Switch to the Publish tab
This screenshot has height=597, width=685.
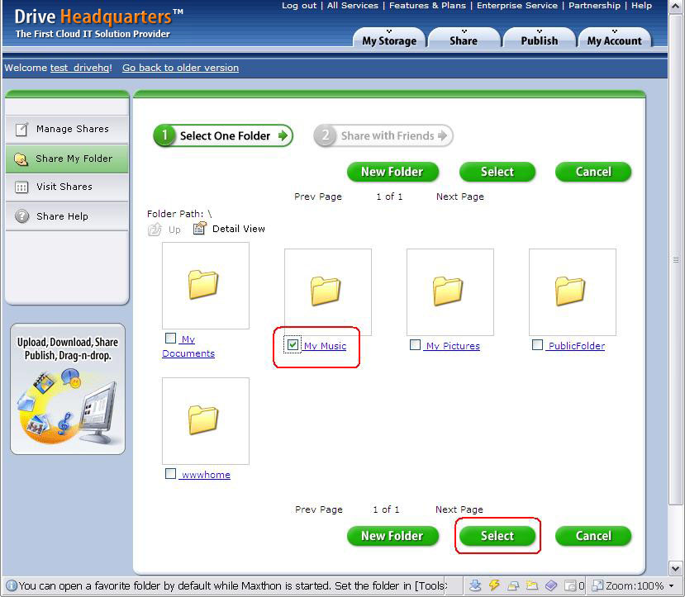pos(539,40)
